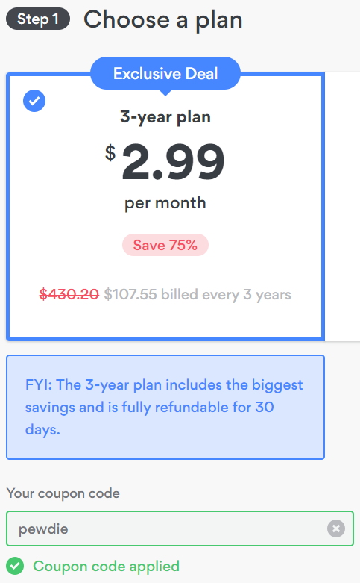Focus the coupon code field containing pewdie
The width and height of the screenshot is (360, 583).
pos(180,529)
